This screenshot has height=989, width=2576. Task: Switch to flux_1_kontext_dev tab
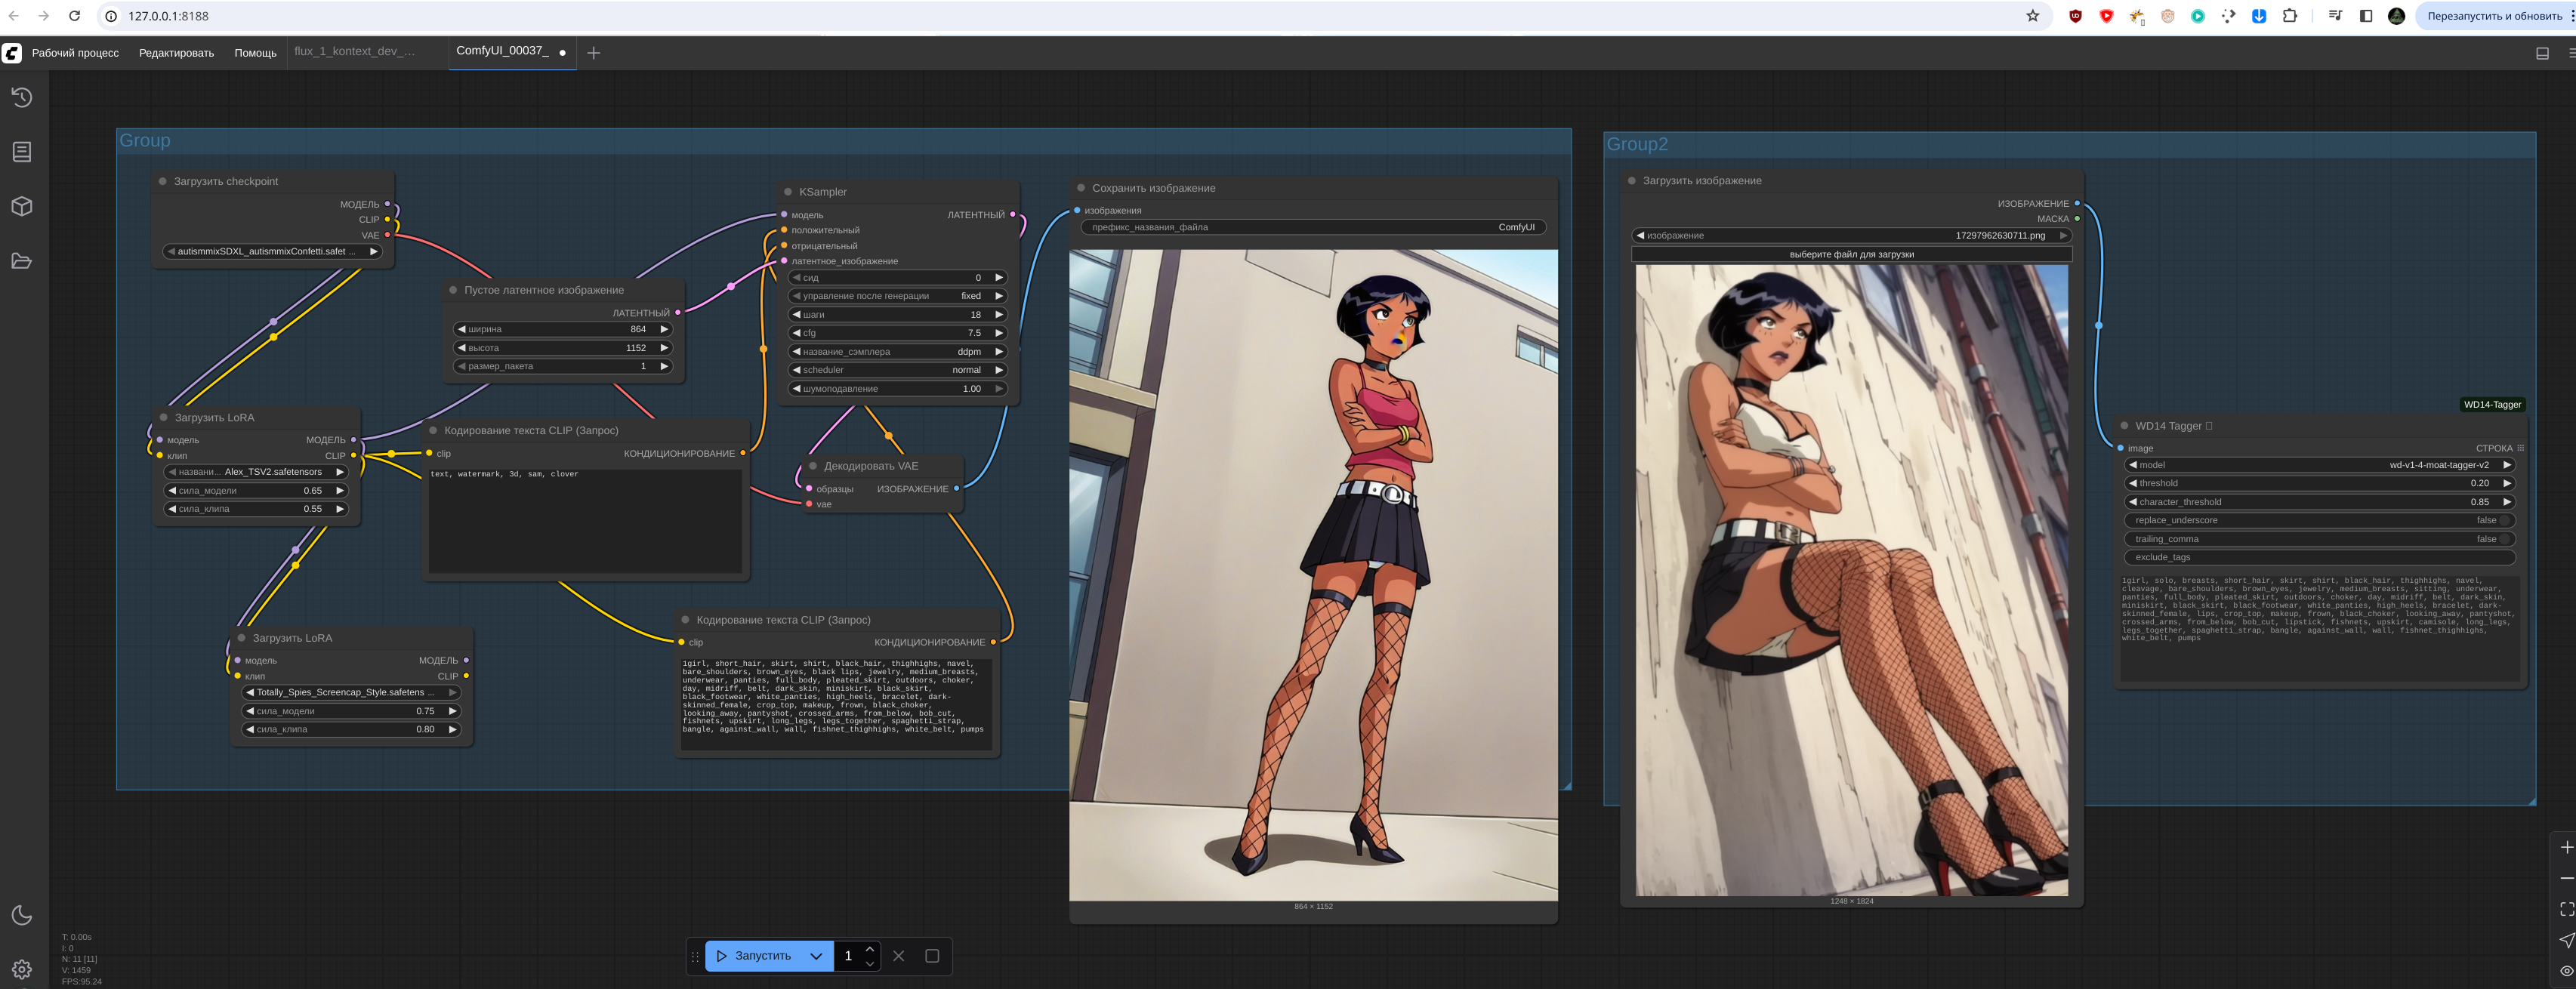pos(355,51)
